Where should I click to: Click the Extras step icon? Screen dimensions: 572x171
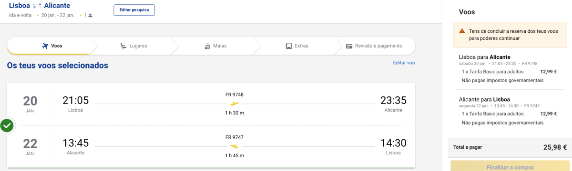(x=288, y=46)
